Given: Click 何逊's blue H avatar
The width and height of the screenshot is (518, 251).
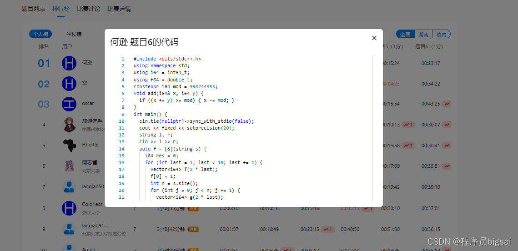Looking at the screenshot, I should point(69,63).
